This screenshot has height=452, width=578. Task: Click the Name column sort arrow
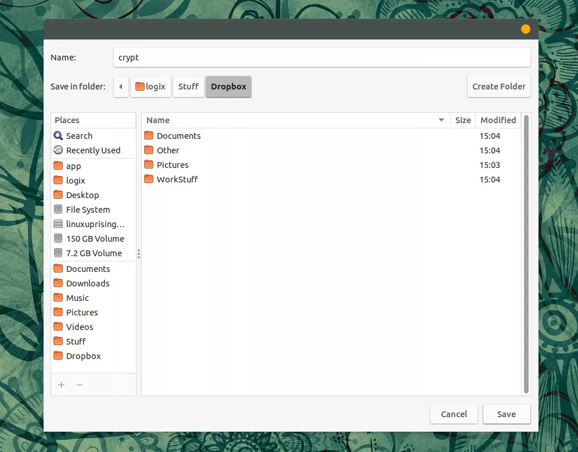[x=441, y=120]
